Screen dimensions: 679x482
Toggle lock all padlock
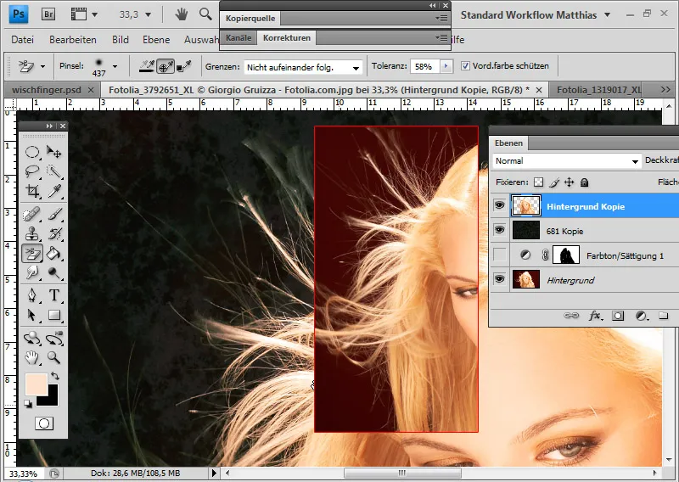pyautogui.click(x=584, y=182)
